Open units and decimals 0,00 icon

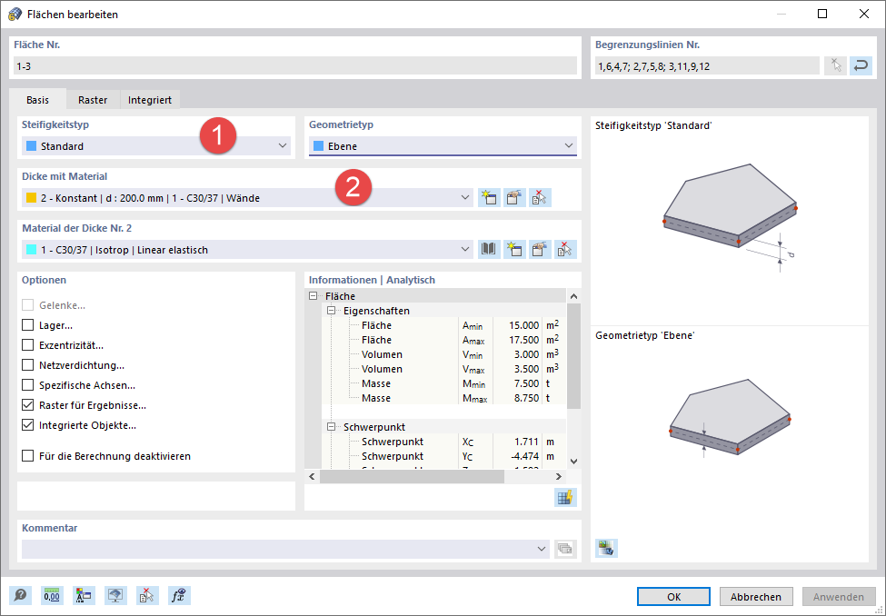(x=52, y=596)
